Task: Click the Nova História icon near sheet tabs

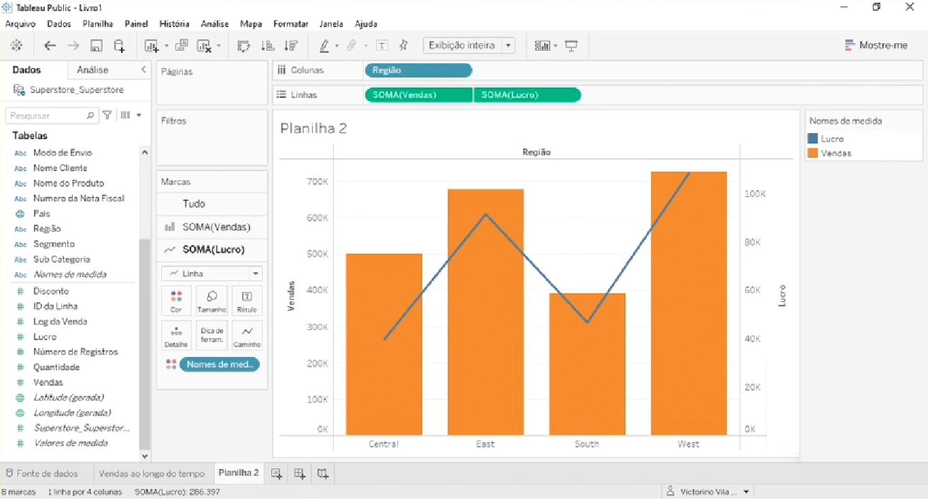Action: coord(321,473)
